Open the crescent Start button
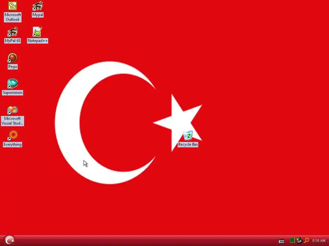Screen dimensions: 329x246 (9, 241)
